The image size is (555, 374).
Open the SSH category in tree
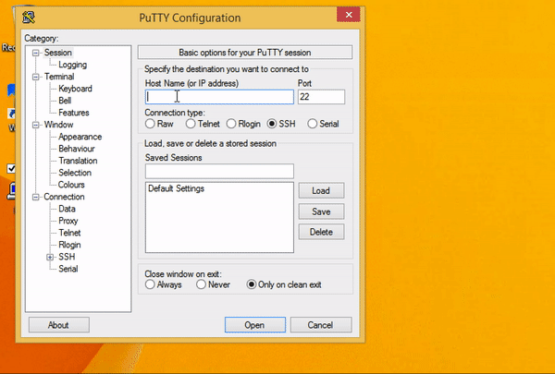[x=67, y=257]
